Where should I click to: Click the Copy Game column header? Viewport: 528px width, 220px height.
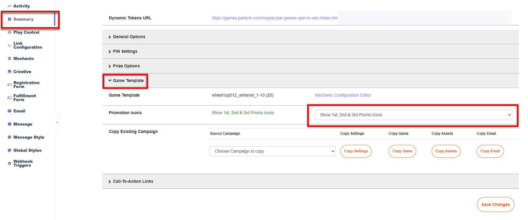click(x=399, y=134)
